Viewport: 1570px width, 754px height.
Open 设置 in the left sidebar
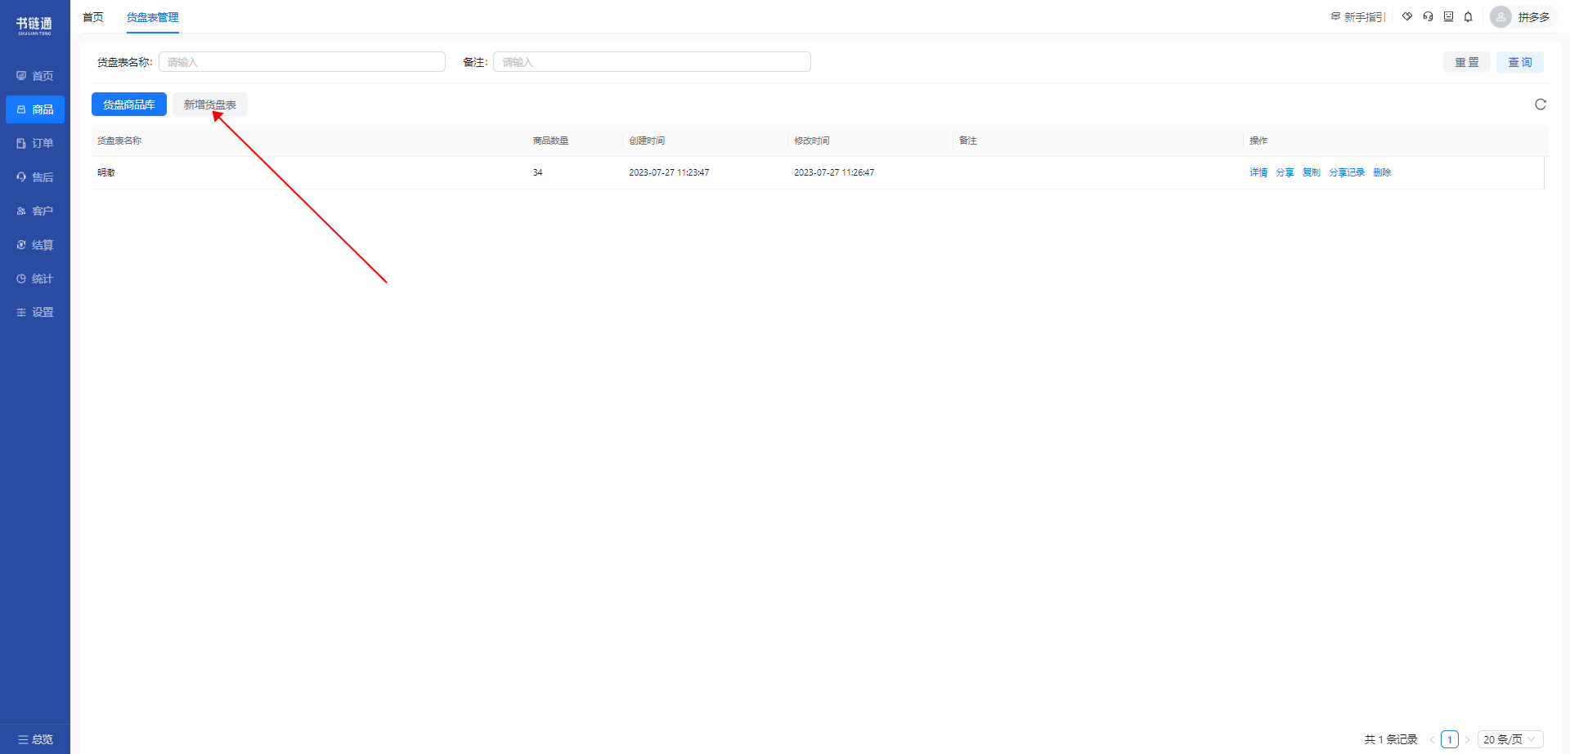(35, 312)
